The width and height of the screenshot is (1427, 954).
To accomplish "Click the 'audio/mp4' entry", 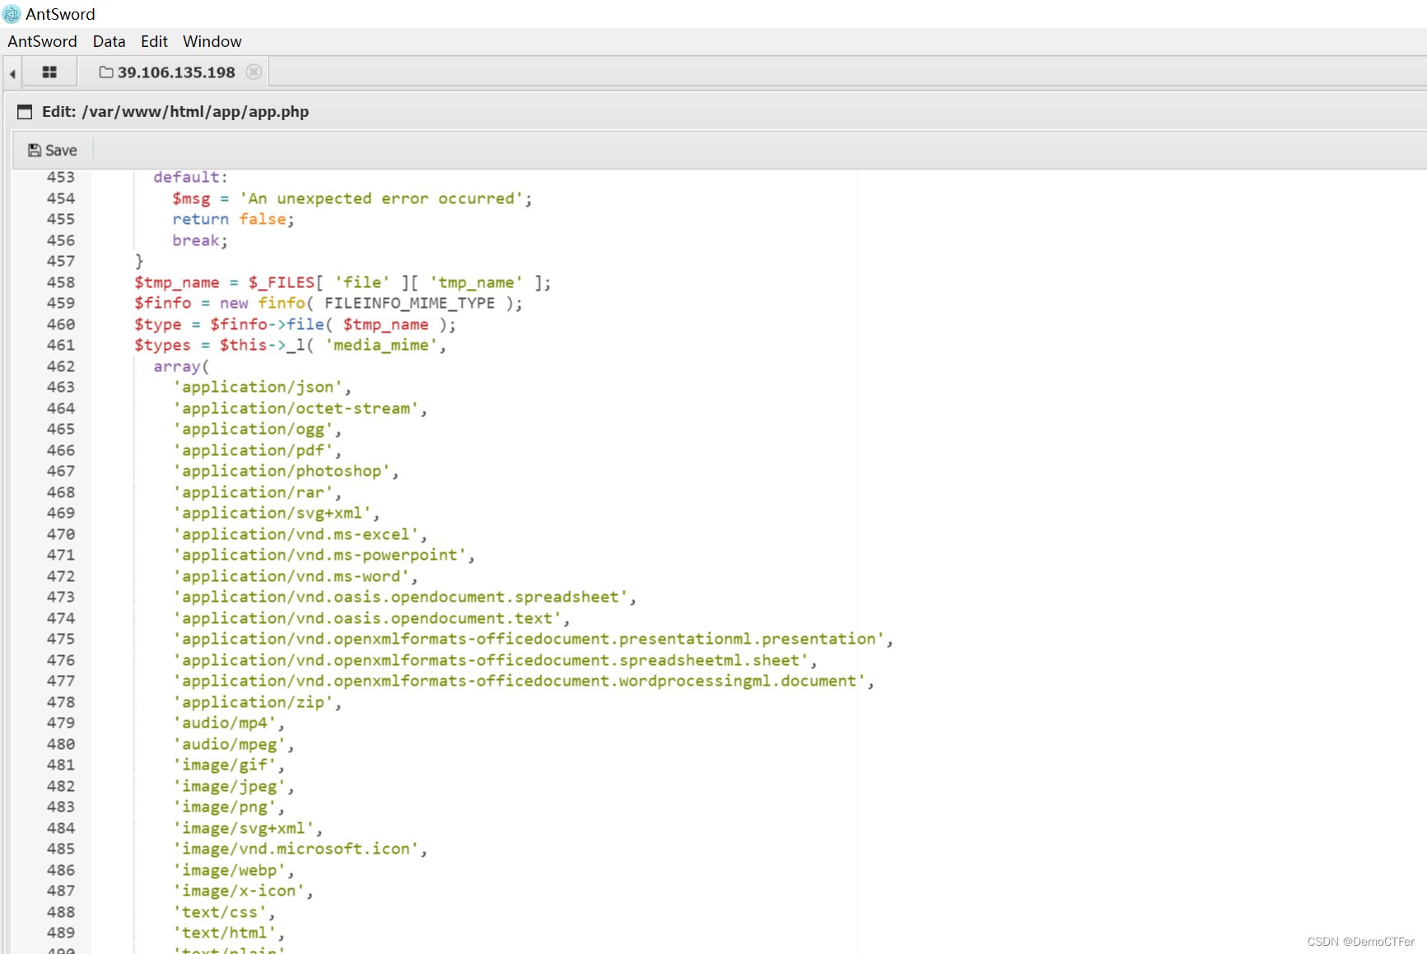I will 224,723.
